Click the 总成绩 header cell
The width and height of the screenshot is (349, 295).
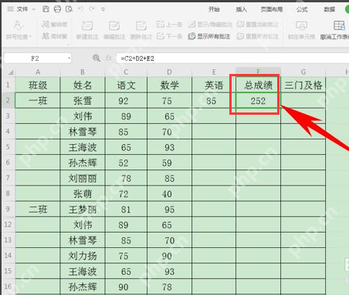(x=258, y=85)
